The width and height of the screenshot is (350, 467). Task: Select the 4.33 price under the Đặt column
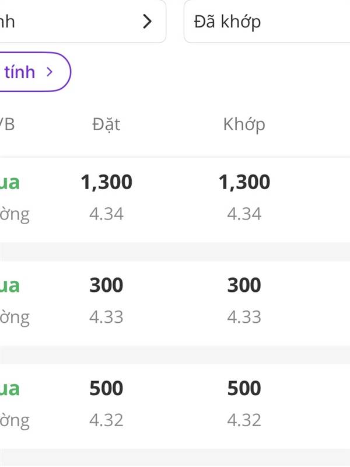click(x=106, y=317)
